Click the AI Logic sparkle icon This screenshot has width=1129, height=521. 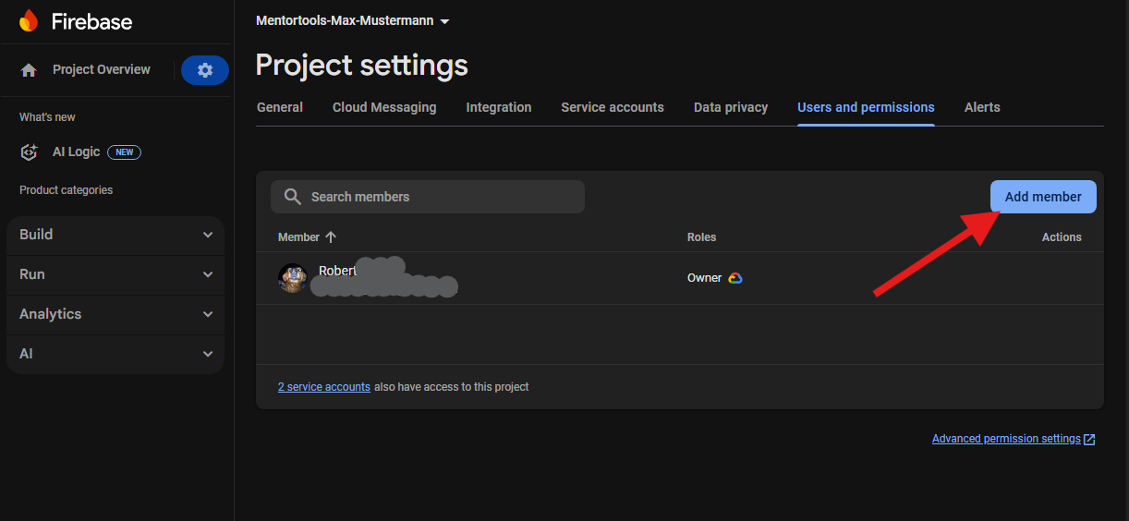[29, 152]
